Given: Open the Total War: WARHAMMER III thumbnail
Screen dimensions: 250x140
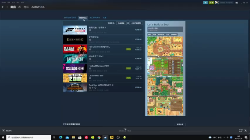Looking at the screenshot, I should (x=75, y=88).
